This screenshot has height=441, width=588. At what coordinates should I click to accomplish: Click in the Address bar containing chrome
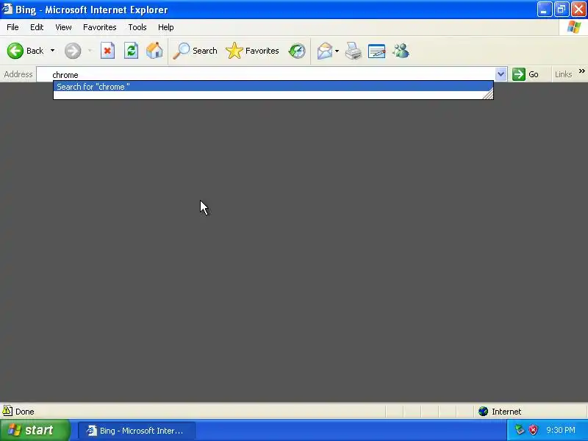pos(266,75)
